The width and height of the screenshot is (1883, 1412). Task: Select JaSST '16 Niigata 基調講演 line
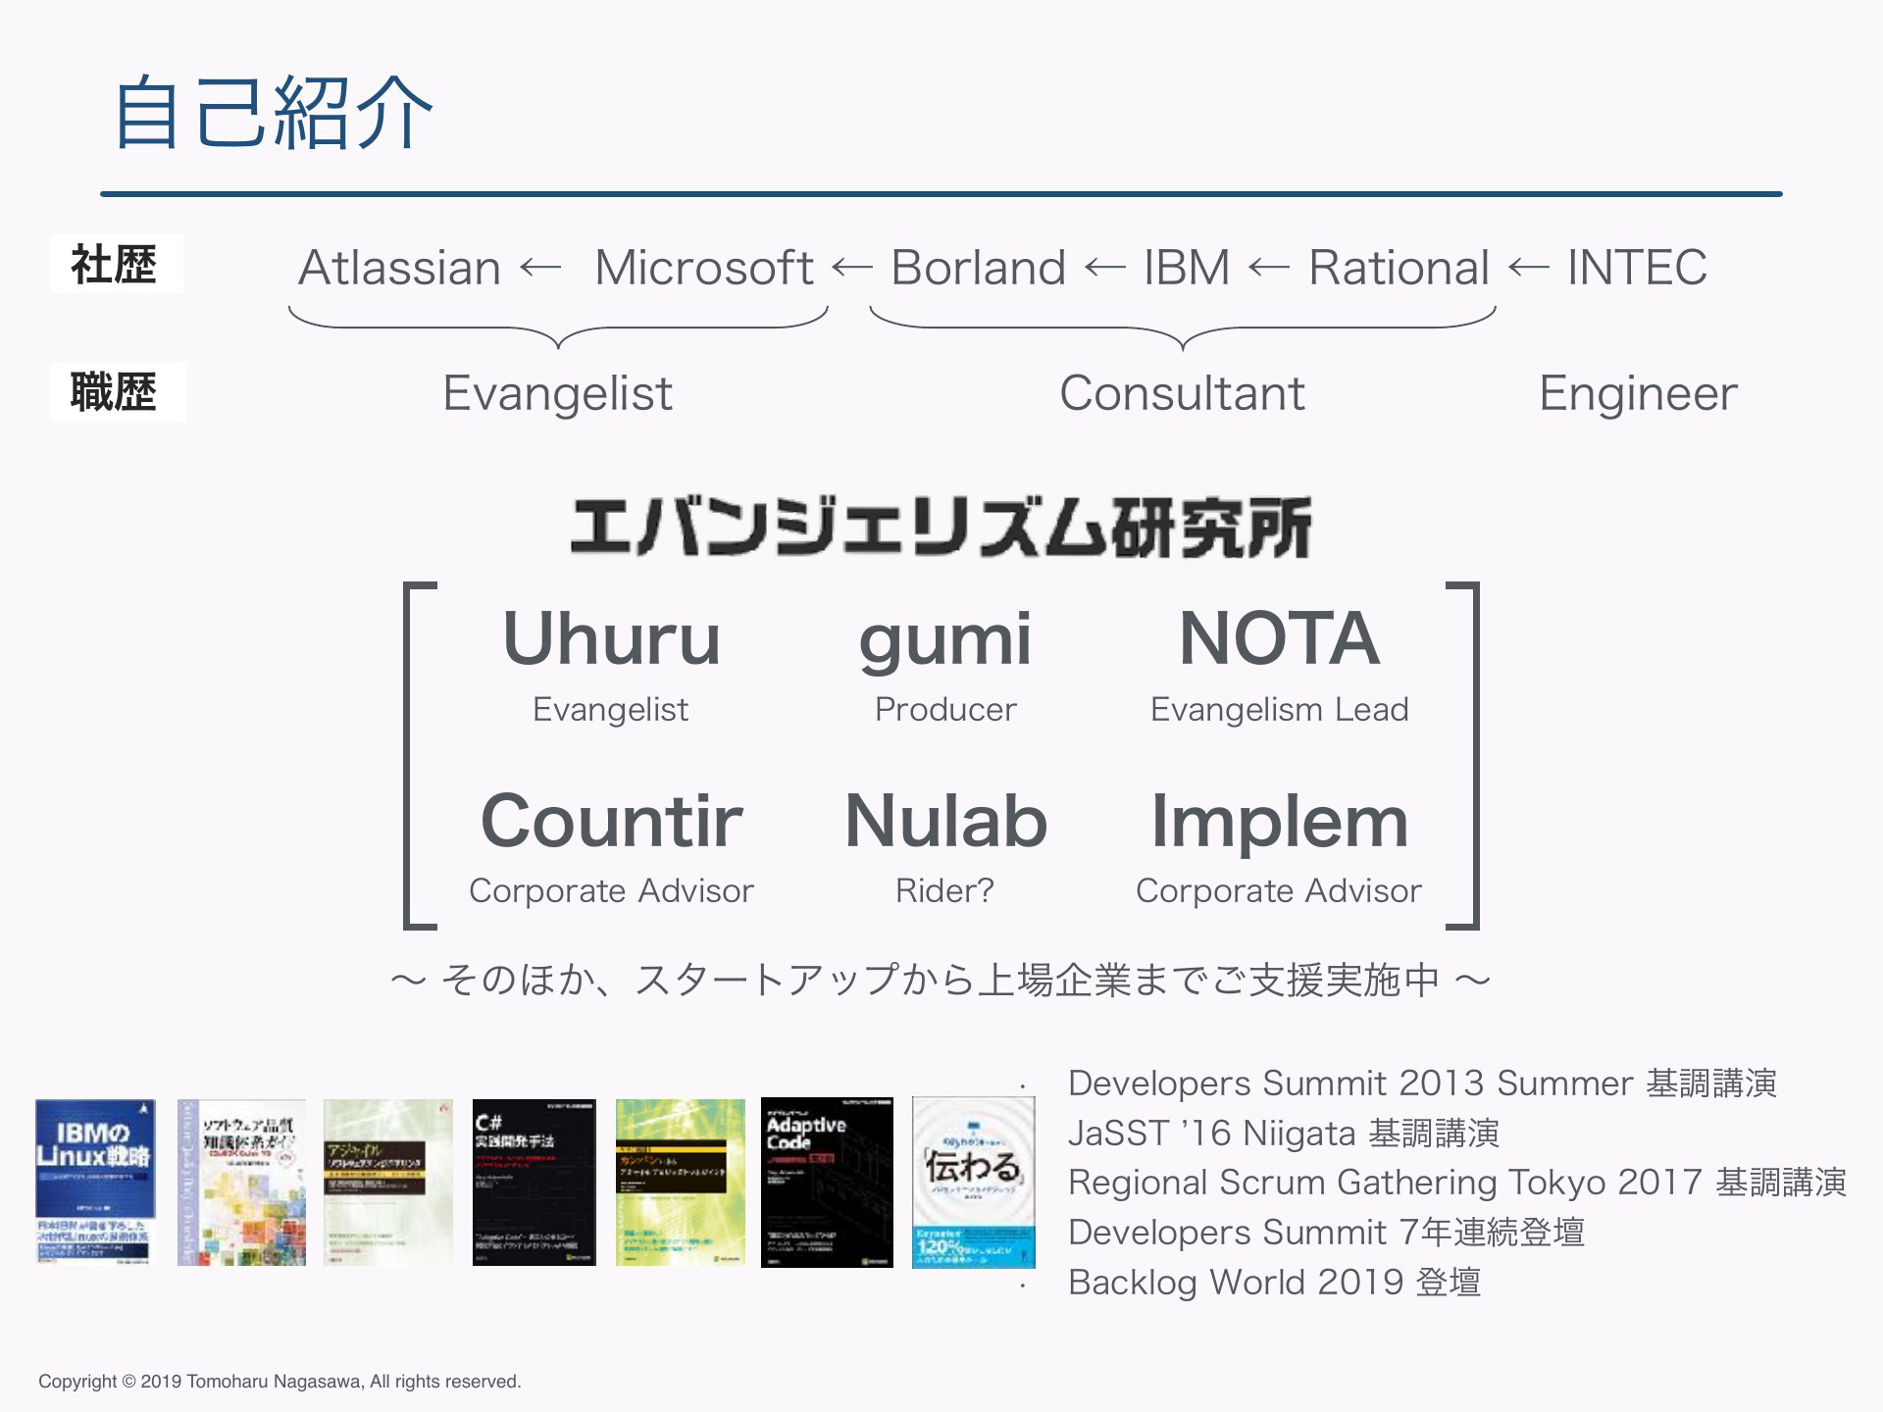(x=1284, y=1134)
